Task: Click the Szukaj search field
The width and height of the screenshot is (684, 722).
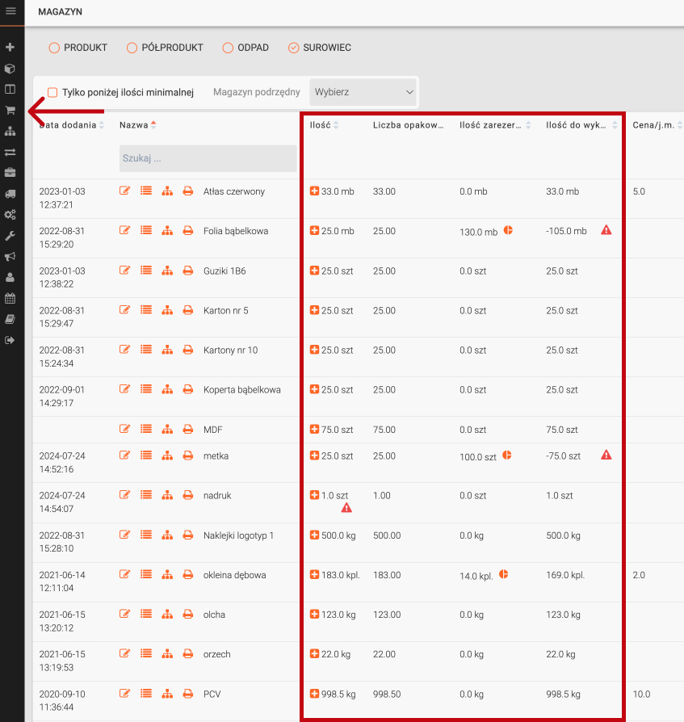Action: (208, 158)
